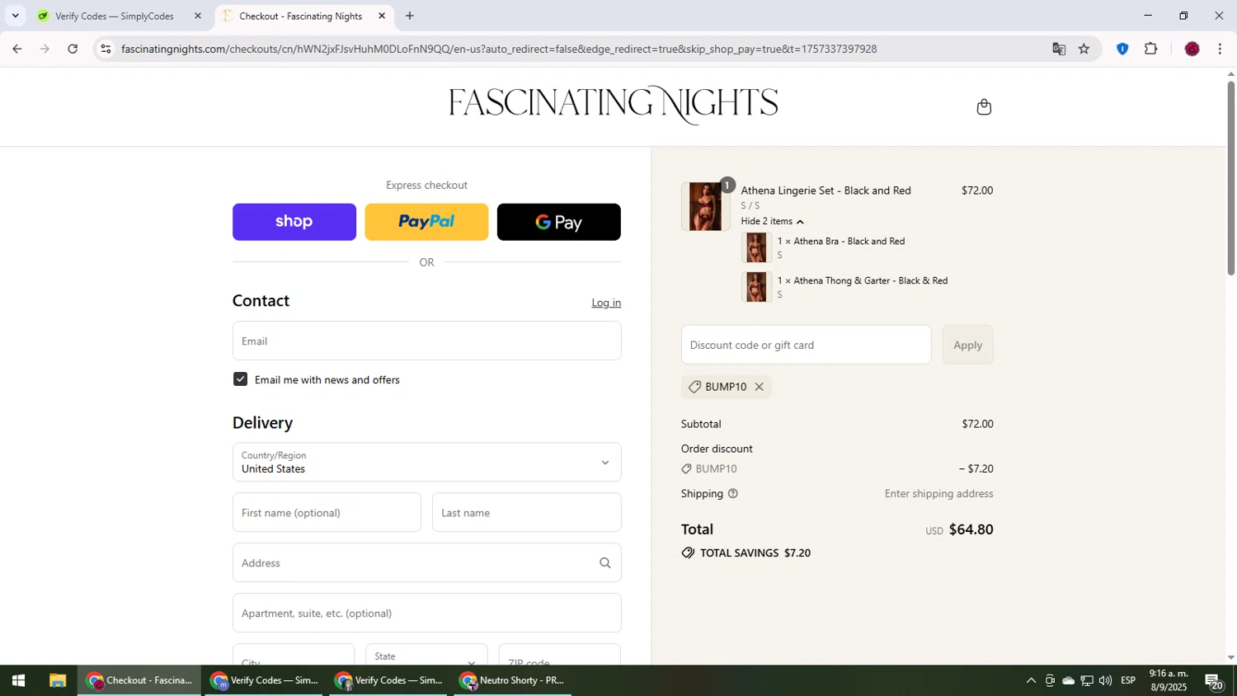The image size is (1237, 696).
Task: Open the extensions puzzle icon
Action: coord(1151,49)
